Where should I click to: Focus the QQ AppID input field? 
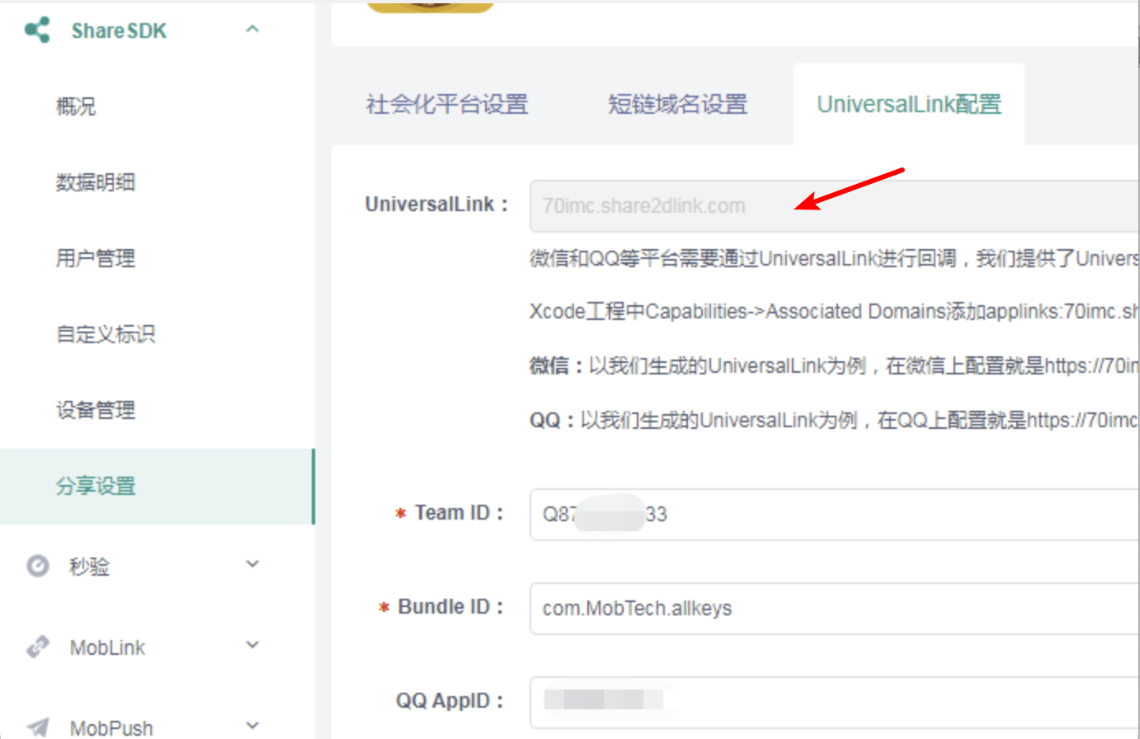tap(834, 702)
